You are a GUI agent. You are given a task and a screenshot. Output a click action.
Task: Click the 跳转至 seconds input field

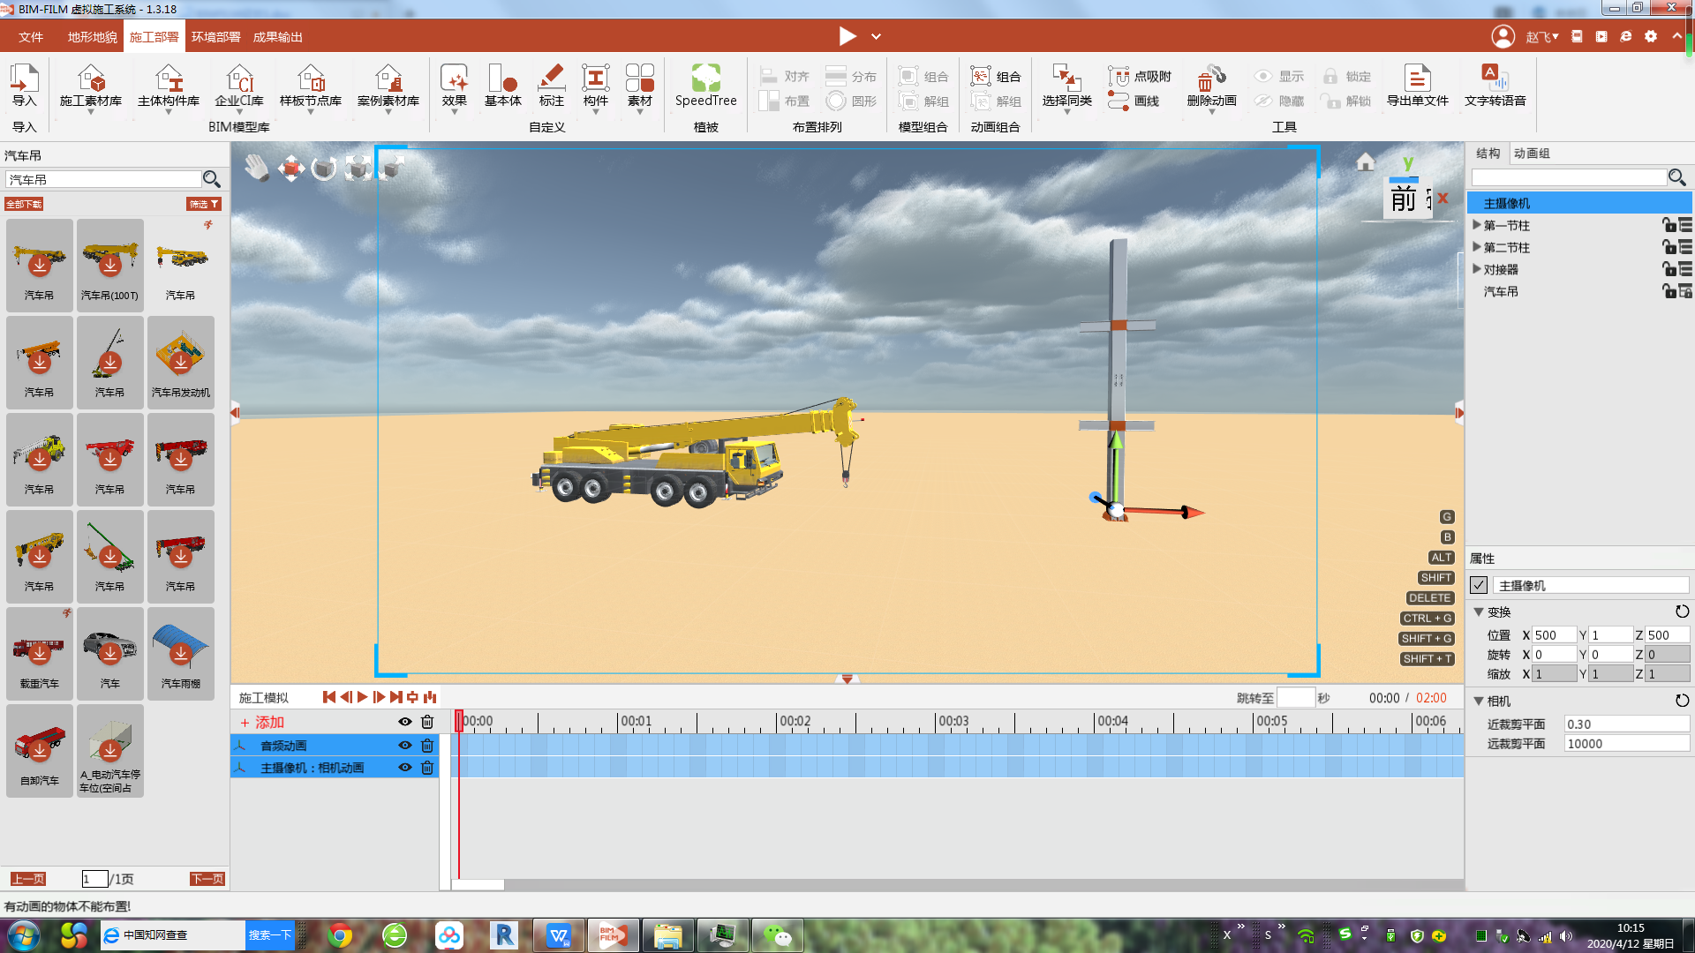[x=1297, y=696]
